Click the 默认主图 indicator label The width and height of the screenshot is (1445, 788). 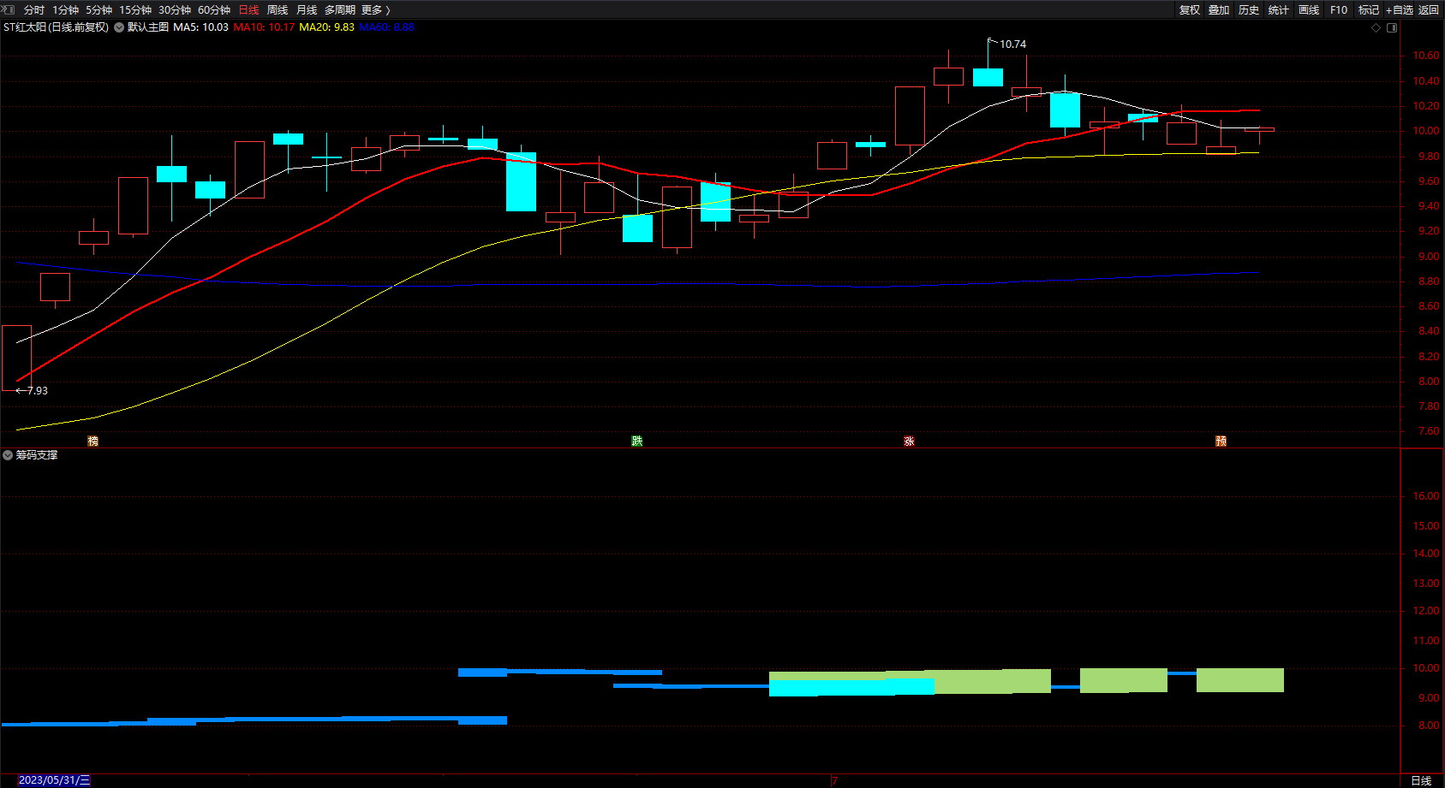tap(148, 27)
